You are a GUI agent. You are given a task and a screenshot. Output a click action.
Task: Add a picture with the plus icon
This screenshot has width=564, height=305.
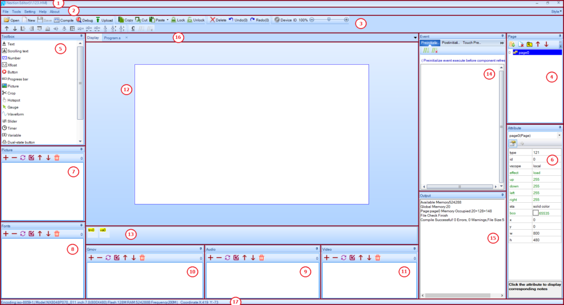click(6, 158)
